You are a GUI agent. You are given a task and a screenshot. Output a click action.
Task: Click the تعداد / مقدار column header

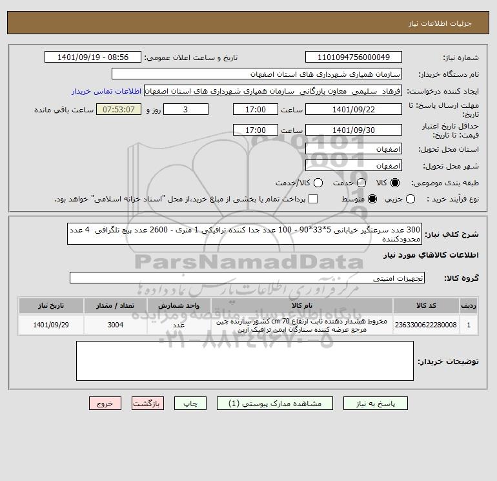click(x=116, y=305)
